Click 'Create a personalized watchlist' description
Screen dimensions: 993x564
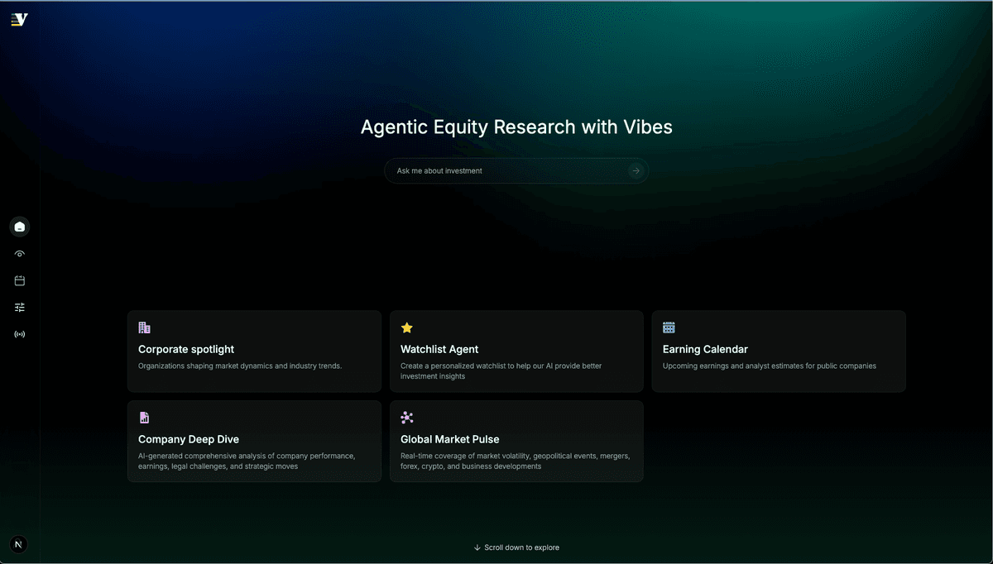501,371
